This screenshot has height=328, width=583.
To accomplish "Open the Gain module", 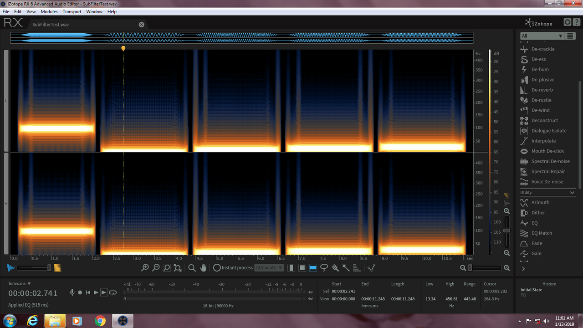I will click(531, 253).
